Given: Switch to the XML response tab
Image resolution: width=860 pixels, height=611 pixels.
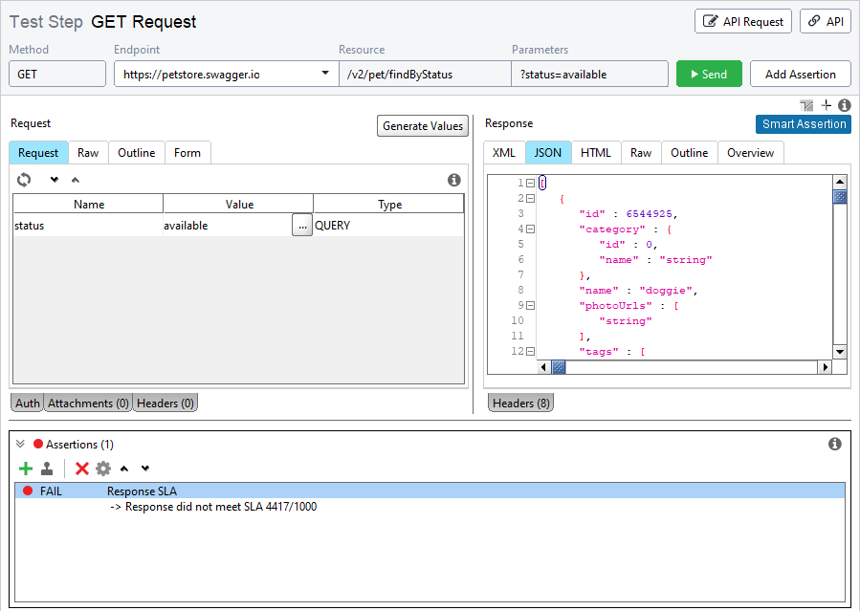Looking at the screenshot, I should [x=503, y=153].
